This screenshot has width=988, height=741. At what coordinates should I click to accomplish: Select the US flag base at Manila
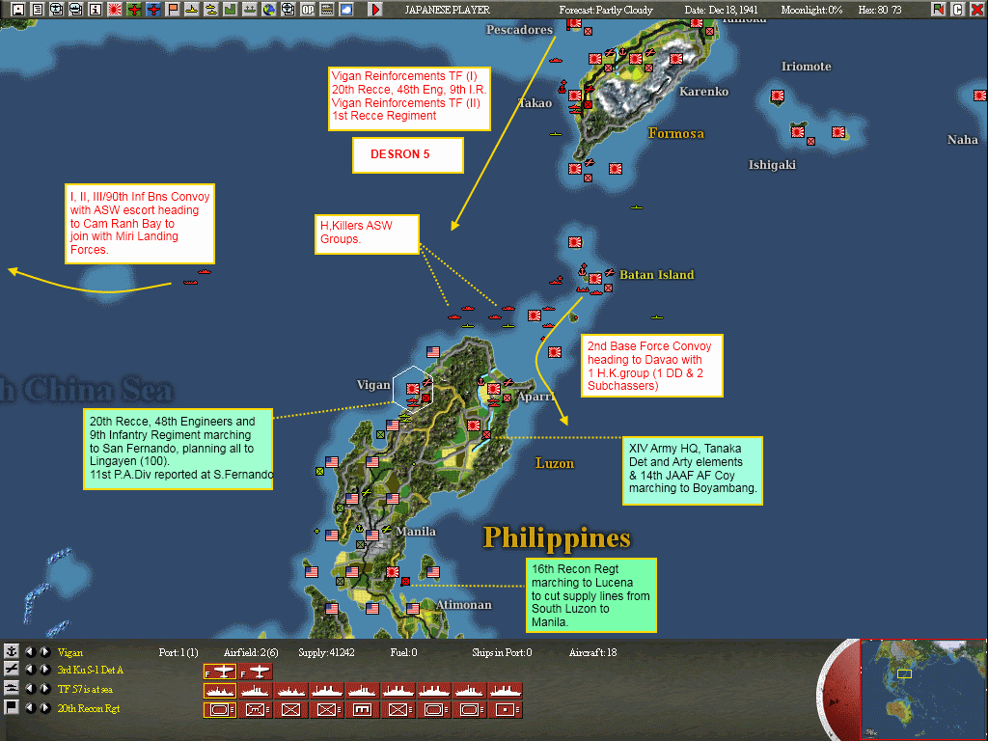coord(372,535)
